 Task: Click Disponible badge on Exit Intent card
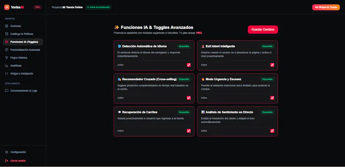pos(267,46)
